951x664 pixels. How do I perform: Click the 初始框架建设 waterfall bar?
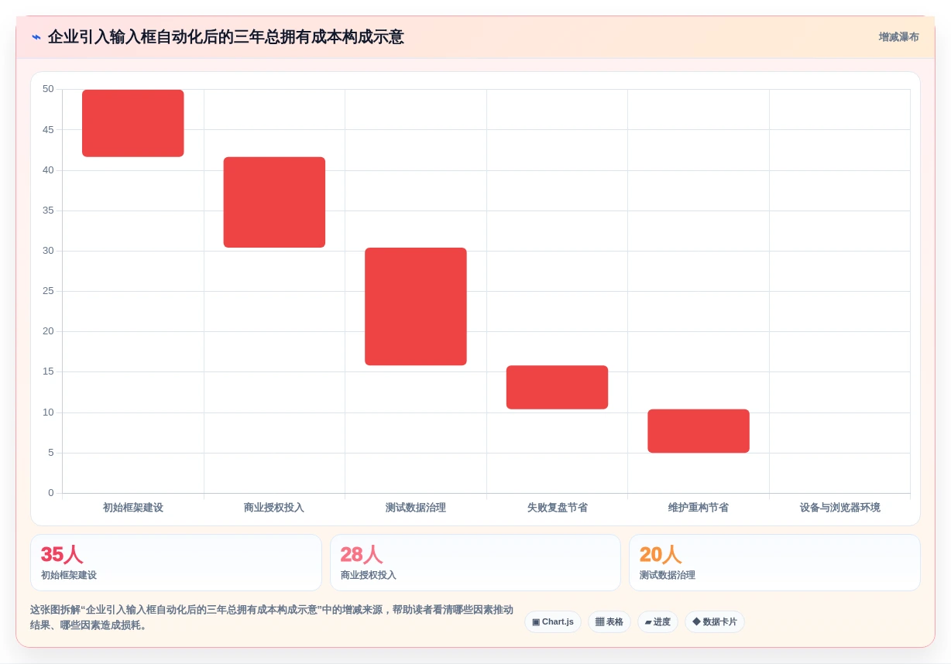click(x=133, y=123)
